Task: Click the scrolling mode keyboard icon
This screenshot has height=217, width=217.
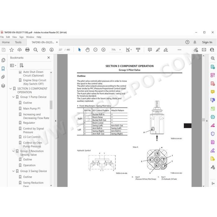Action: tap(138, 50)
